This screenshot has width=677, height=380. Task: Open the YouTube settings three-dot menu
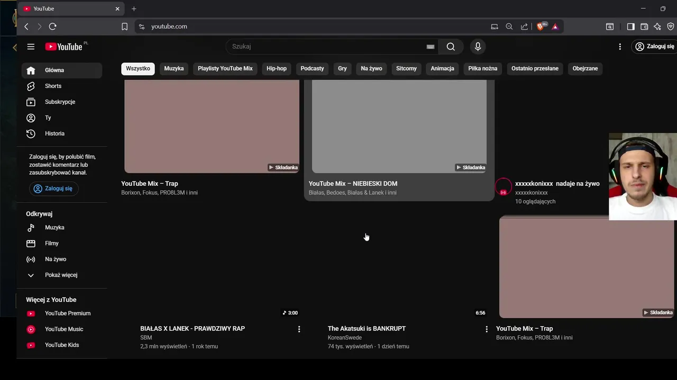click(620, 46)
